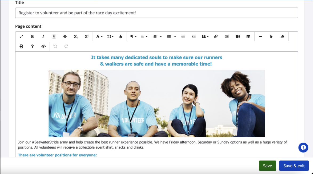Expand the paragraph format dropdown
314x174 pixels.
(133, 37)
